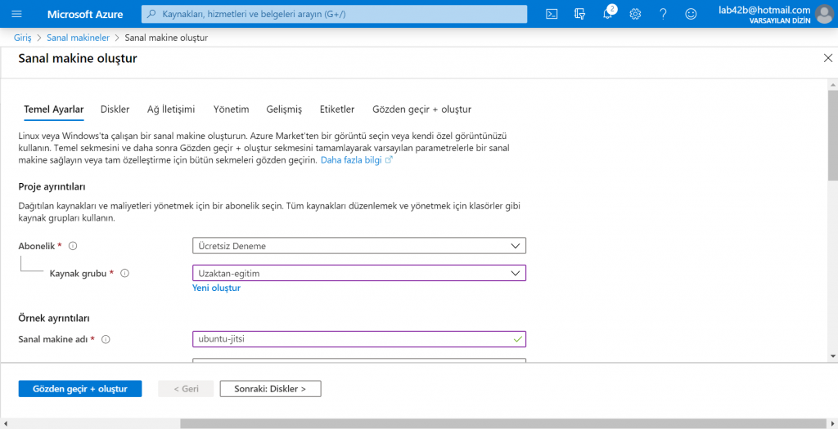Show info tooltip for Sanal makine adı

pyautogui.click(x=106, y=339)
